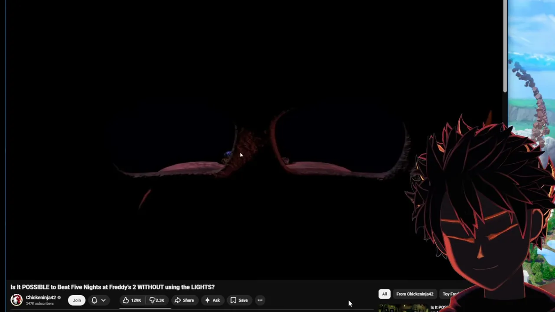555x312 pixels.
Task: Open the more actions three-dot menu
Action: click(260, 300)
